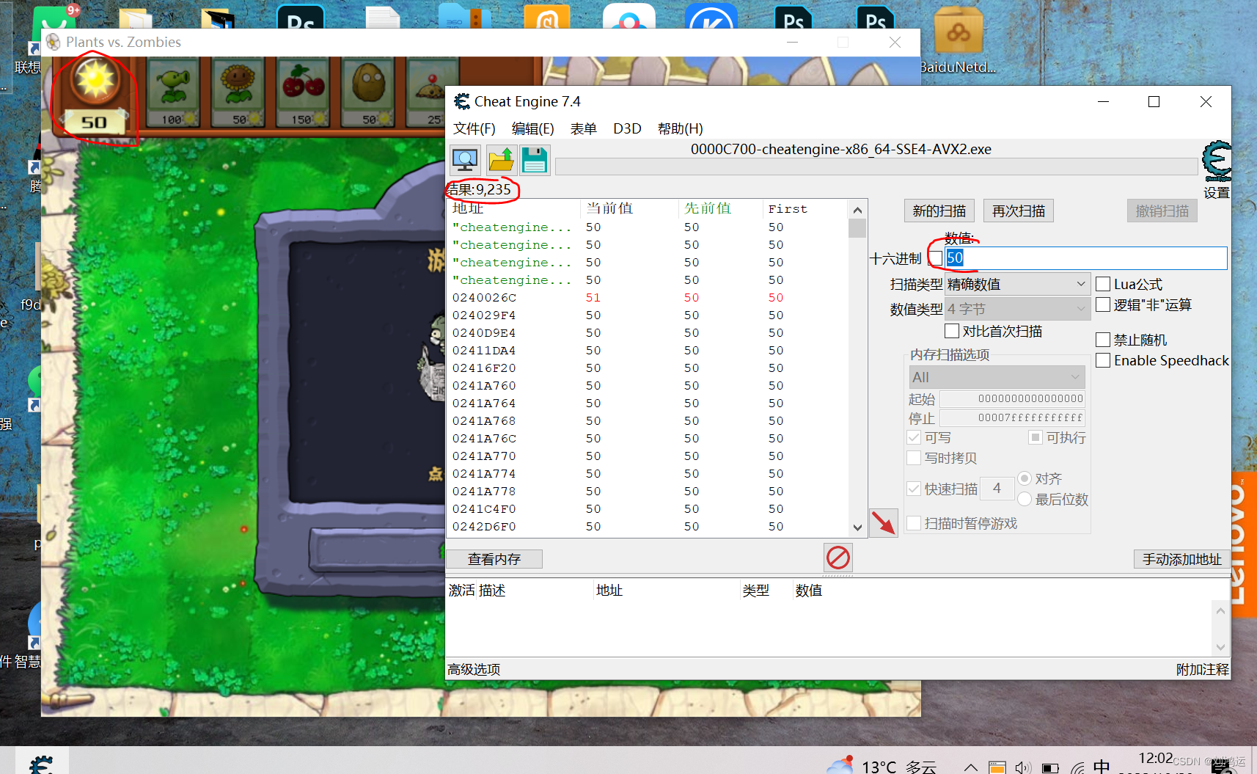
Task: Click the red arrow add-to-list icon
Action: coord(884,523)
